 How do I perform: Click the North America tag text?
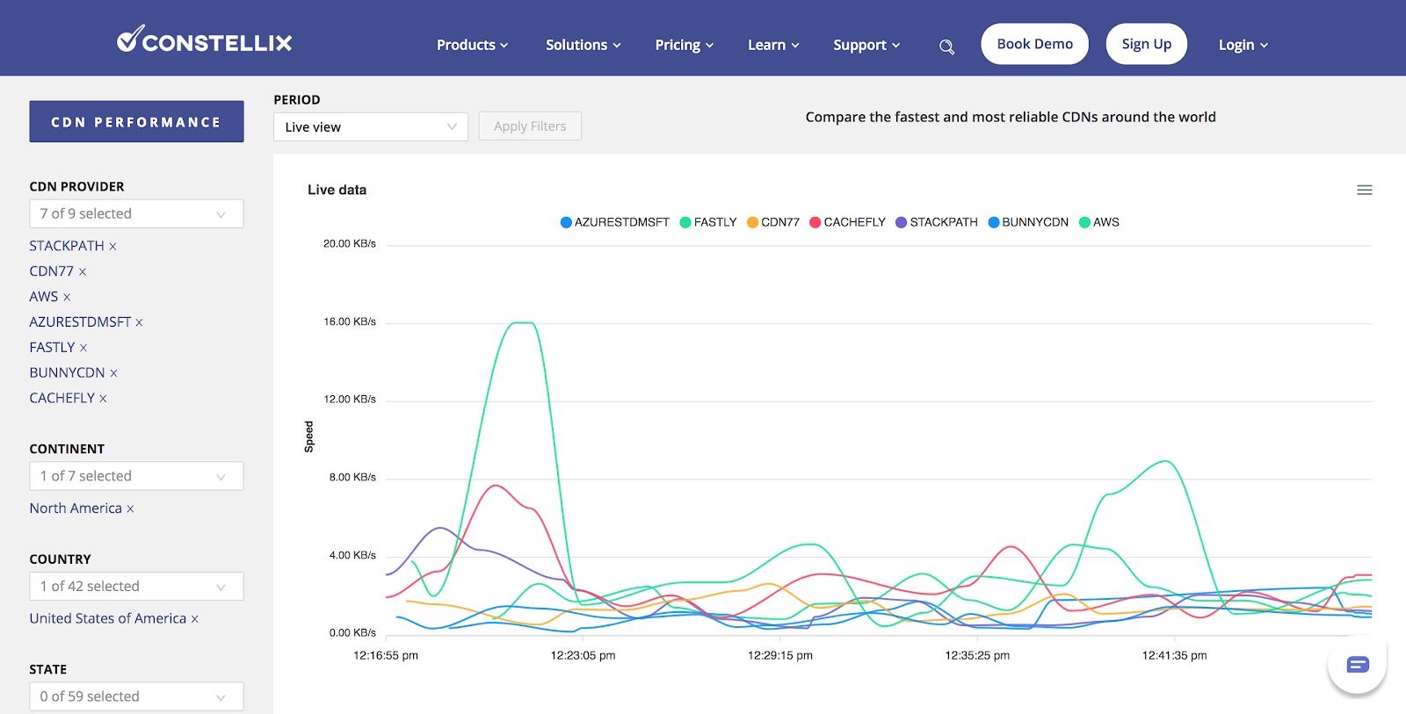click(76, 508)
